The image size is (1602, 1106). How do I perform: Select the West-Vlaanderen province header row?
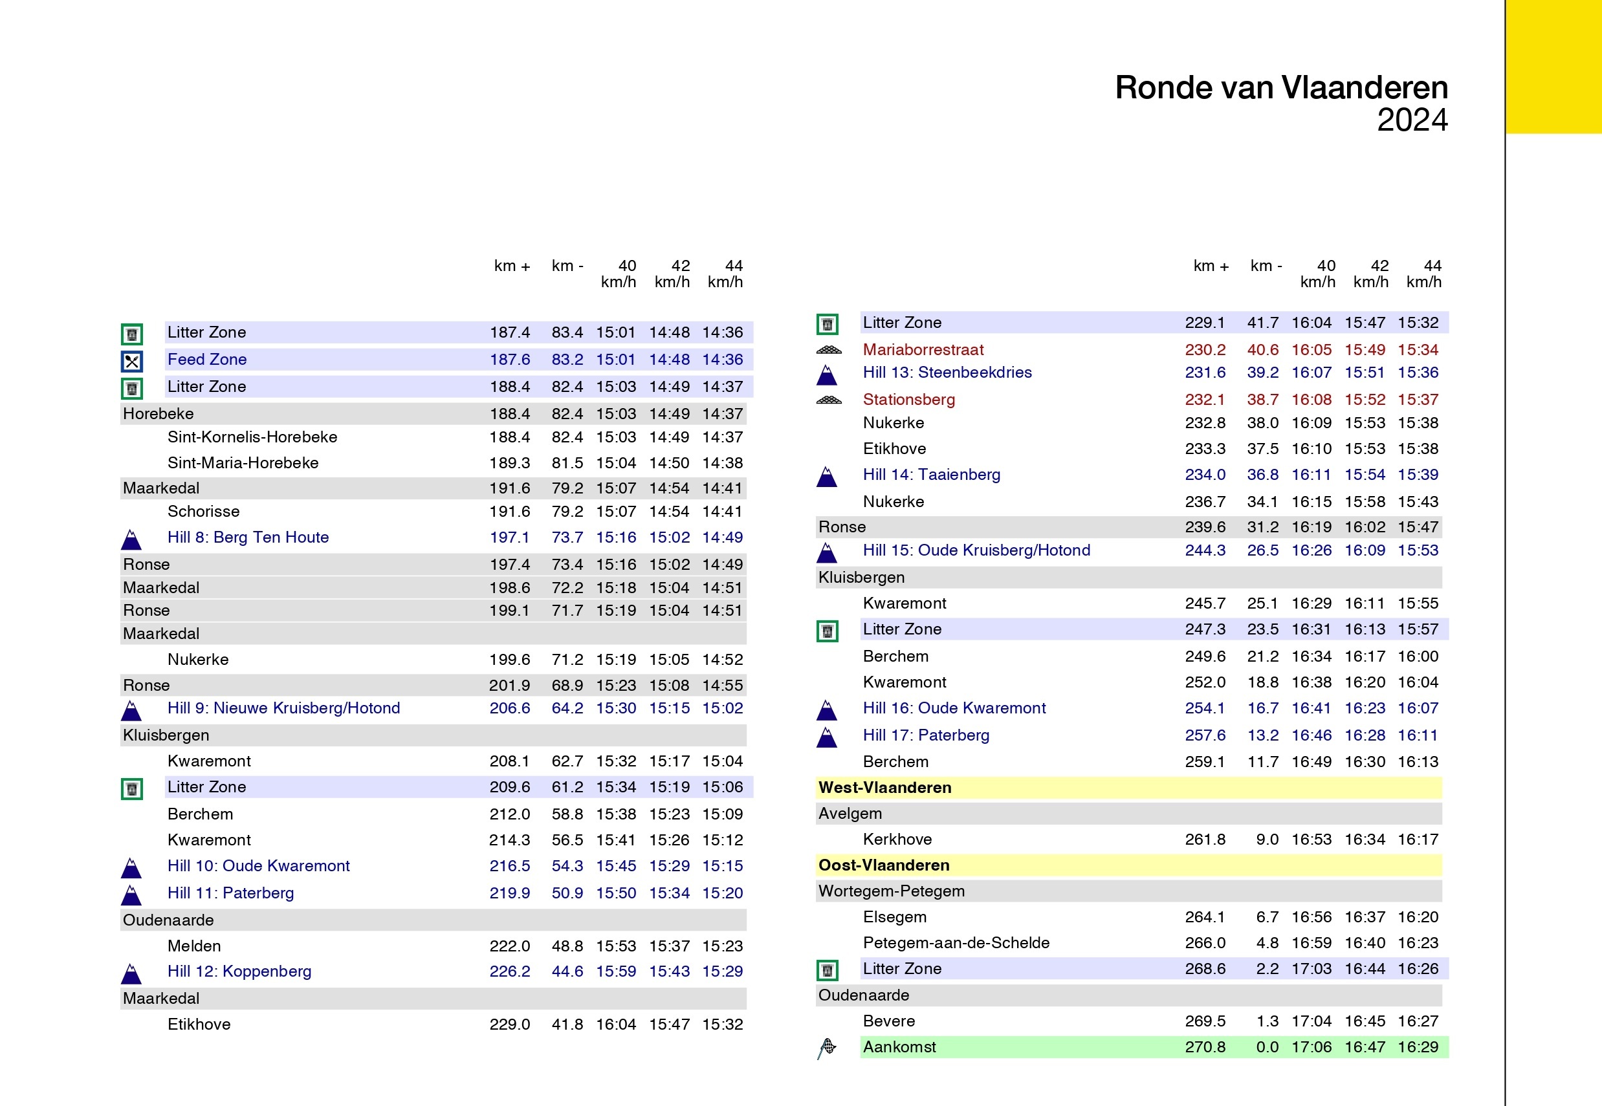[x=1128, y=787]
